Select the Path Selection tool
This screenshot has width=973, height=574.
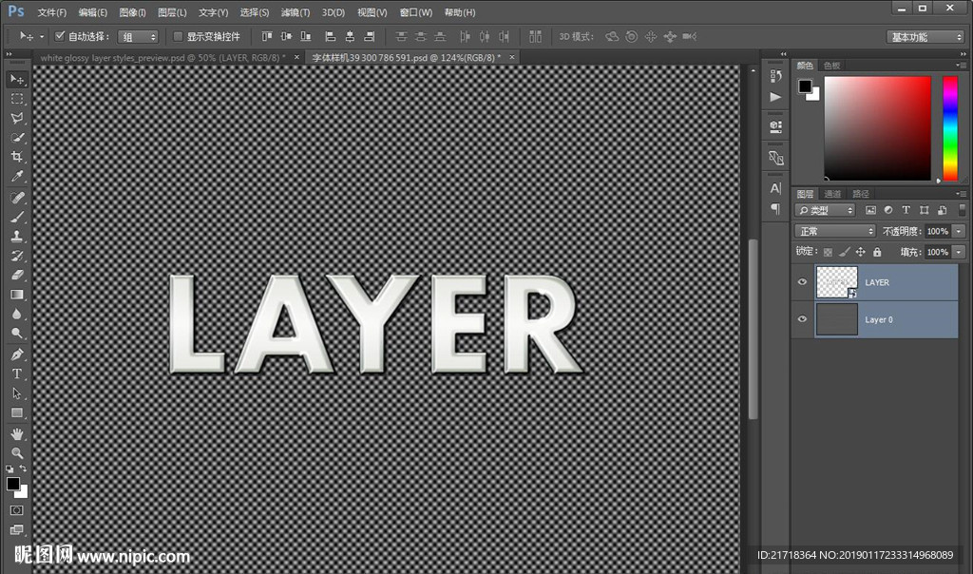[17, 393]
